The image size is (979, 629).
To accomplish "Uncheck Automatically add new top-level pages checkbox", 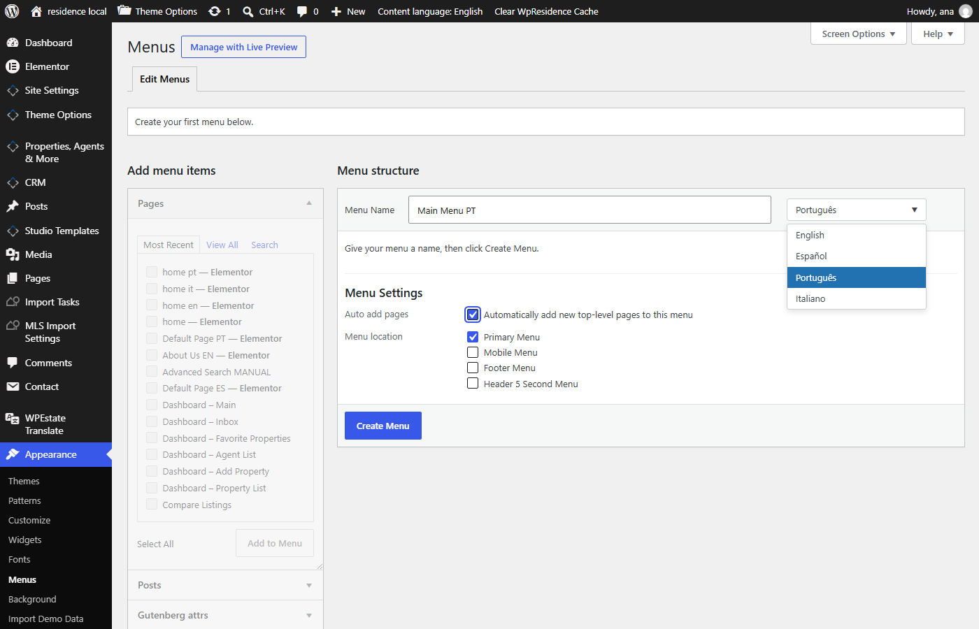I will [x=473, y=314].
